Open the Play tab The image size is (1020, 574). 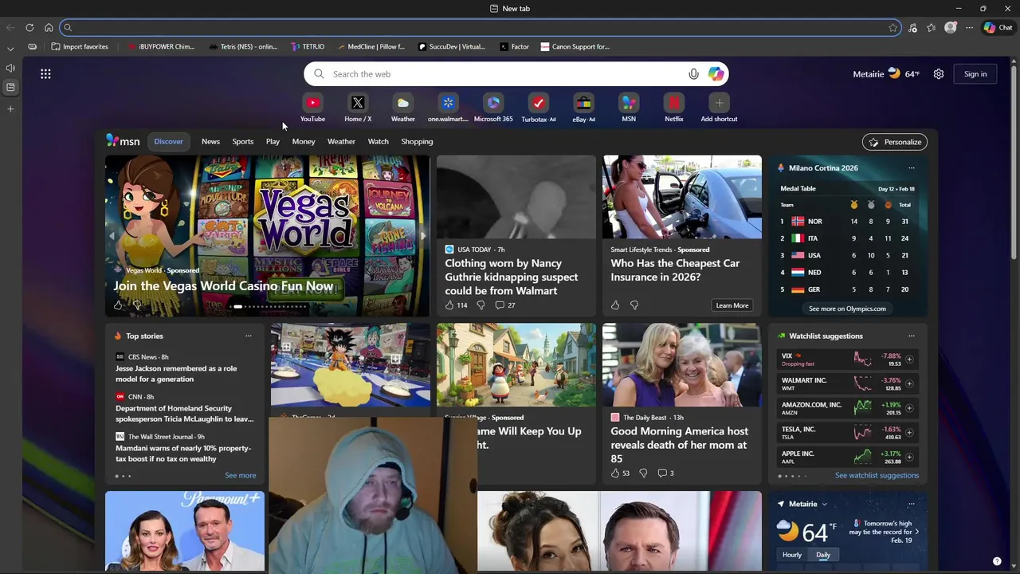click(x=273, y=142)
